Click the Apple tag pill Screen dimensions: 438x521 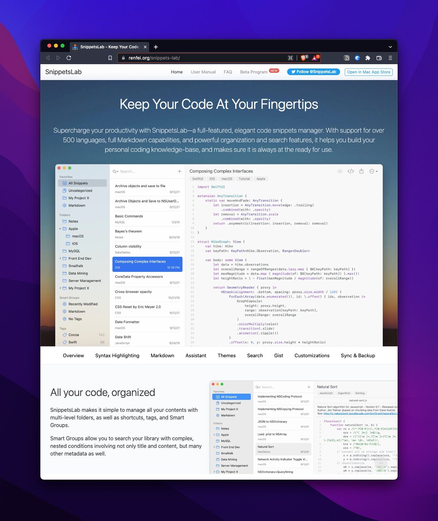click(261, 179)
